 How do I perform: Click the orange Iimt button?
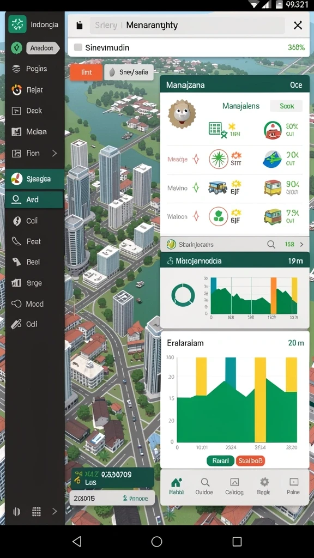coord(86,72)
